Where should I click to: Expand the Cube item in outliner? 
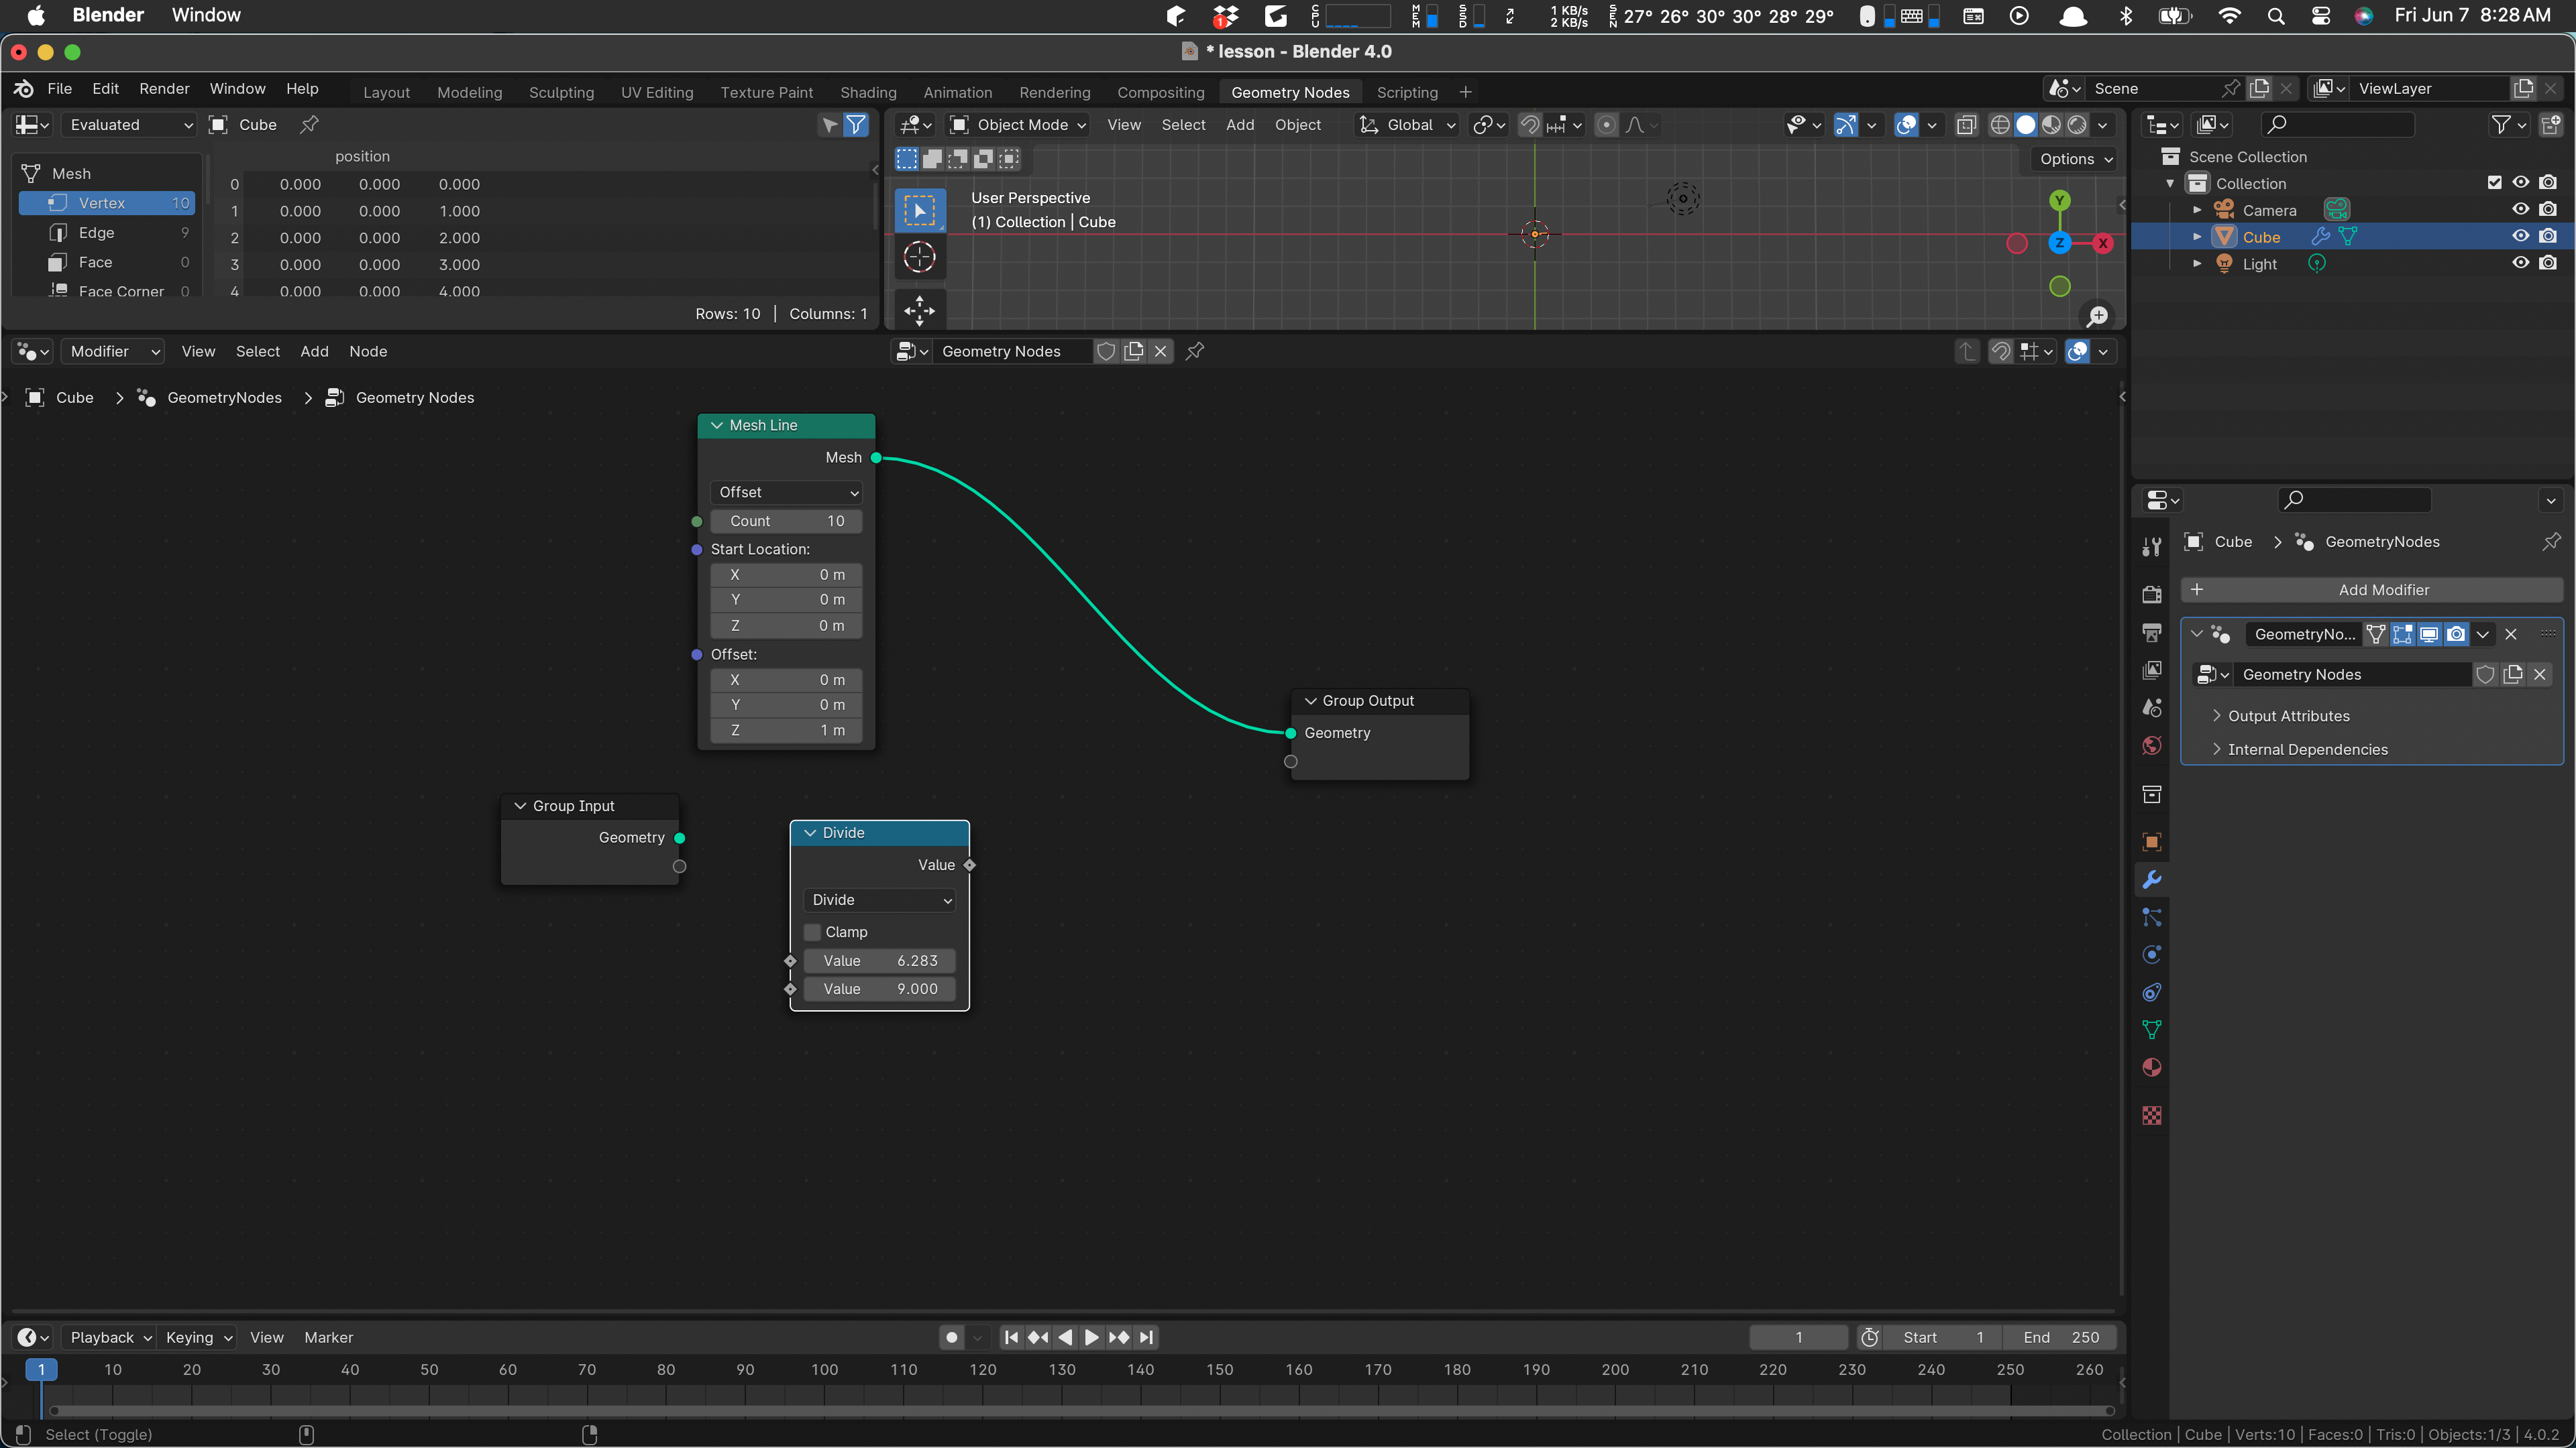tap(2197, 237)
